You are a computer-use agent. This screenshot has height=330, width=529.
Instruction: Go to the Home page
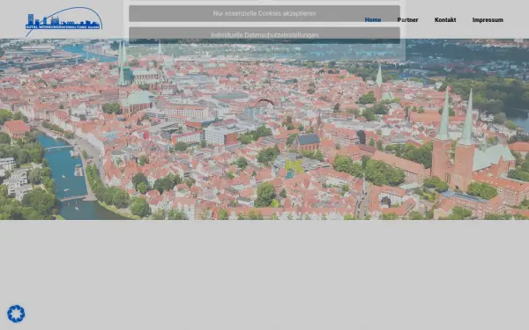pos(373,20)
